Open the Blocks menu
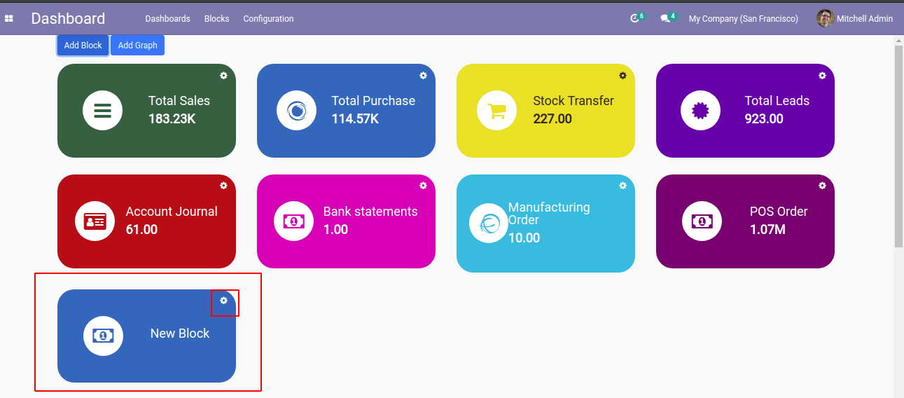Image resolution: width=904 pixels, height=398 pixels. tap(216, 19)
